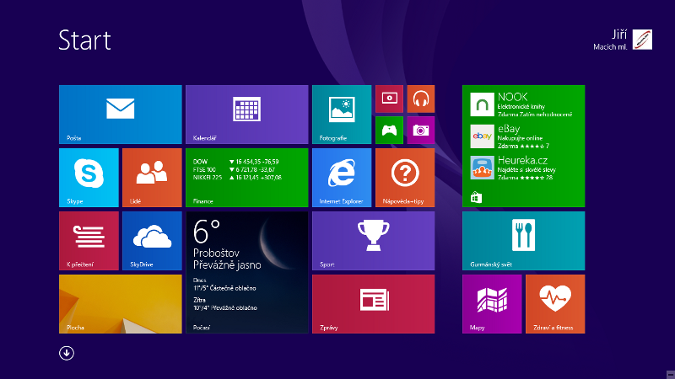
Task: Open the Mapy maps tile
Action: pyautogui.click(x=492, y=303)
